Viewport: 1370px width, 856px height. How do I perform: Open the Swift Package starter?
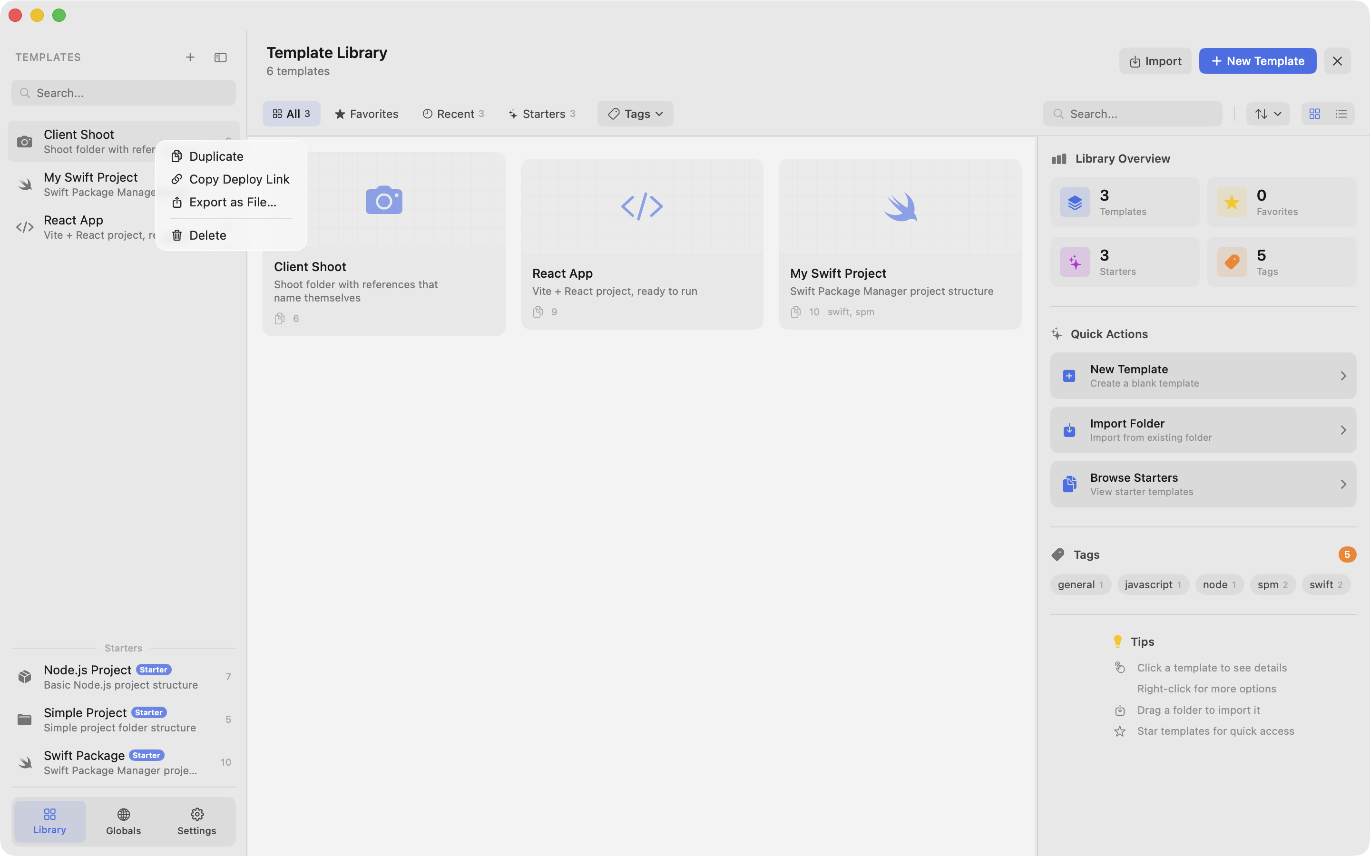coord(123,762)
